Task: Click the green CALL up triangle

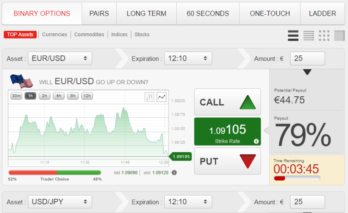Action: 248,102
